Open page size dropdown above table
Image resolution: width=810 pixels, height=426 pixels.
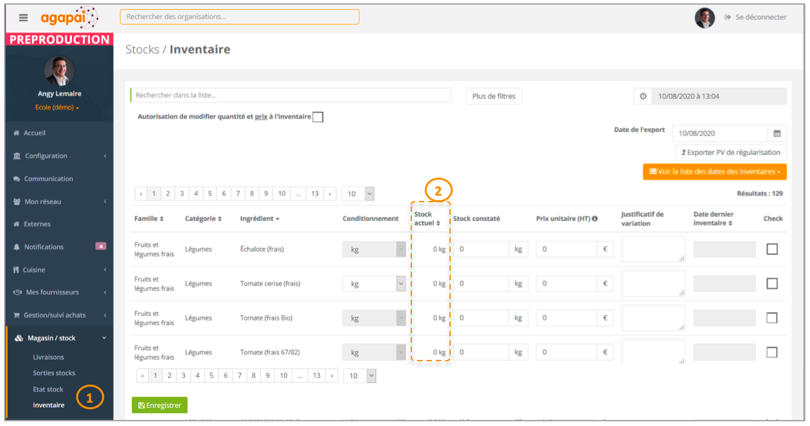pos(358,194)
